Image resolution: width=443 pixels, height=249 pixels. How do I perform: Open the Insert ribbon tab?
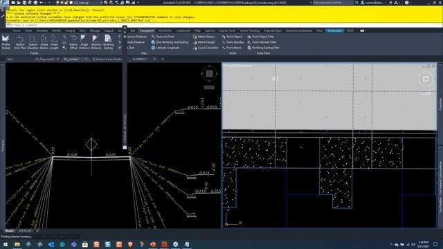pyautogui.click(x=28, y=30)
